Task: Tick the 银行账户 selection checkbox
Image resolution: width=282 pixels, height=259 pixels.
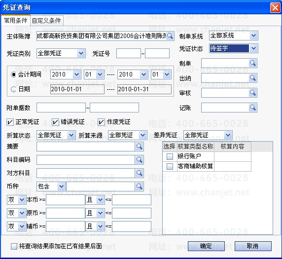Action: click(x=170, y=156)
